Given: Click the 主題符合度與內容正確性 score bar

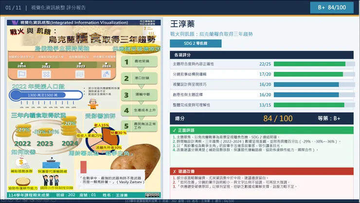Looking at the screenshot, I should click(x=314, y=64).
